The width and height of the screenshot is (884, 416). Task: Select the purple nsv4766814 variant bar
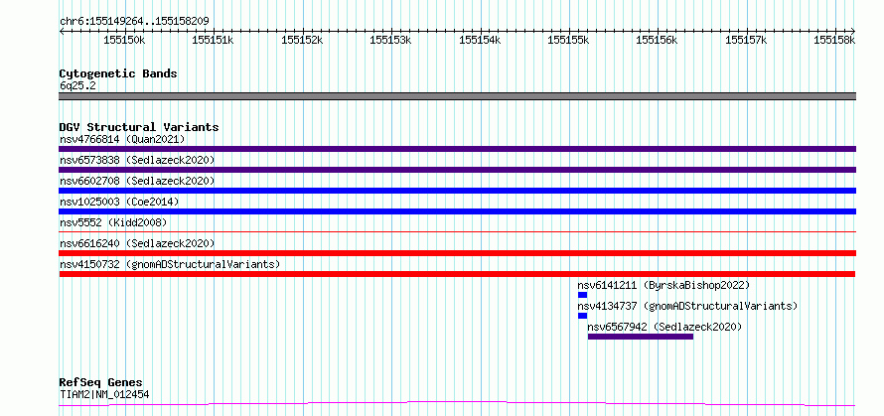[457, 149]
